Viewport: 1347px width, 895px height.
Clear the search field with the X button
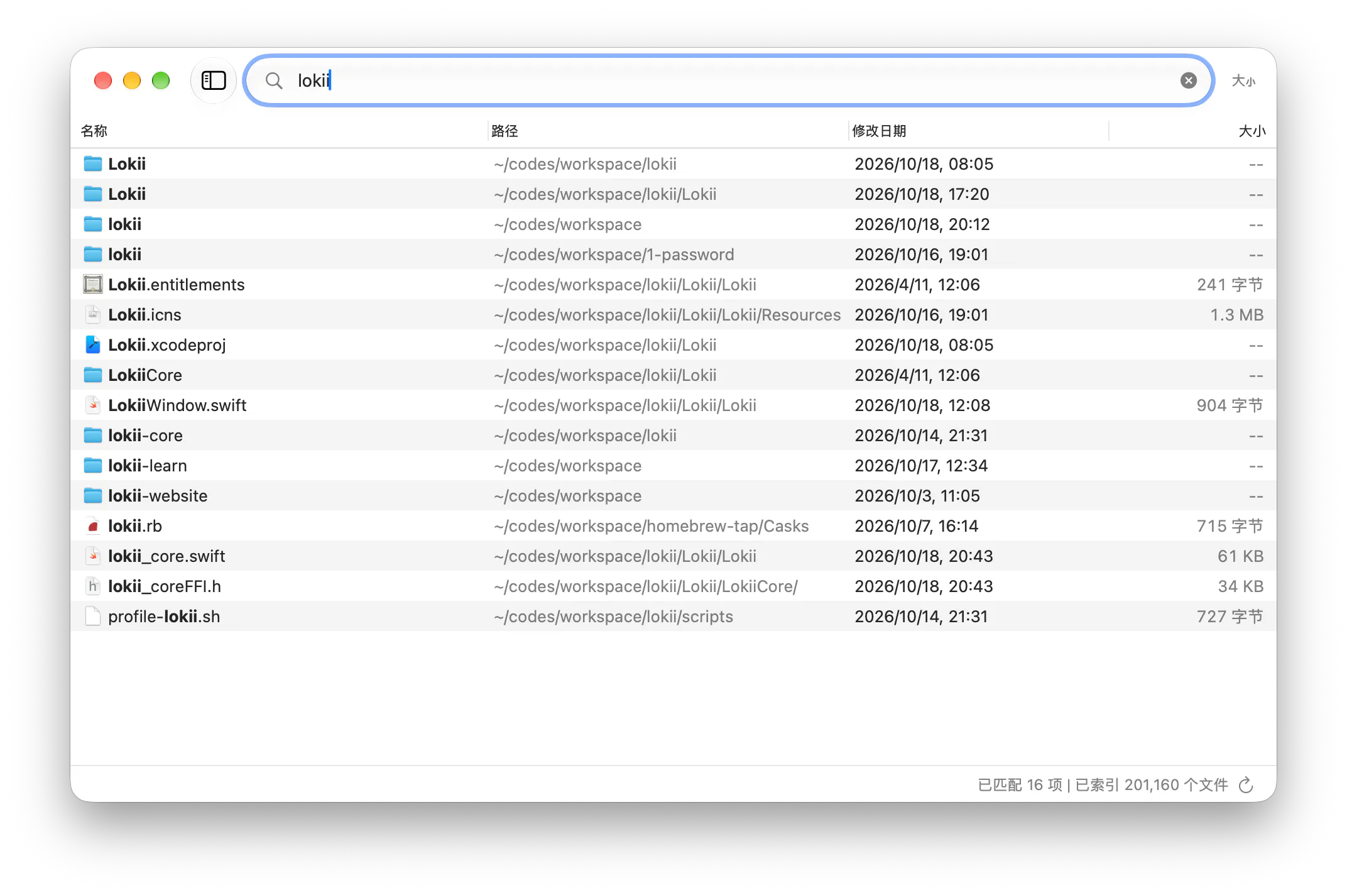coord(1188,80)
